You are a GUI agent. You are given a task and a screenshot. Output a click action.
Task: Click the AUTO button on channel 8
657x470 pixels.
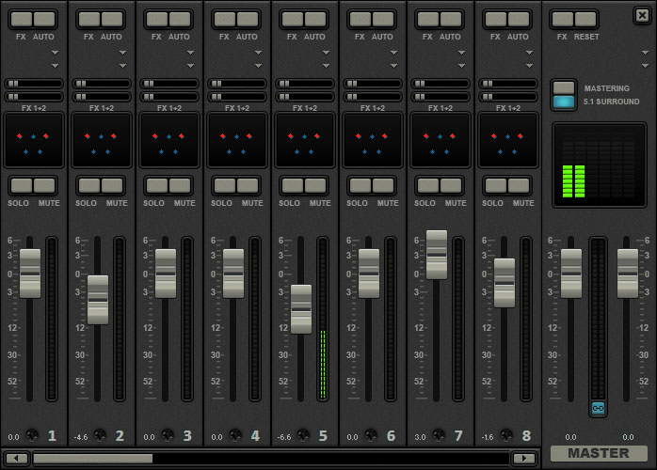point(519,19)
